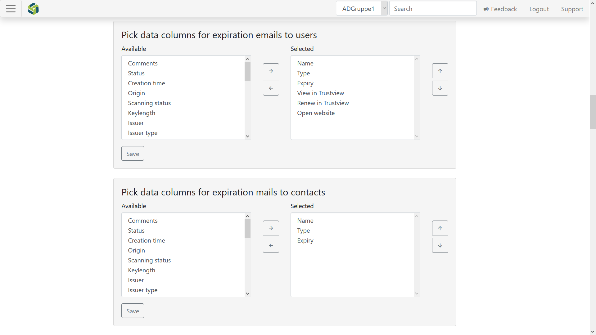Open the hamburger navigation menu
The image size is (596, 335).
click(x=11, y=9)
